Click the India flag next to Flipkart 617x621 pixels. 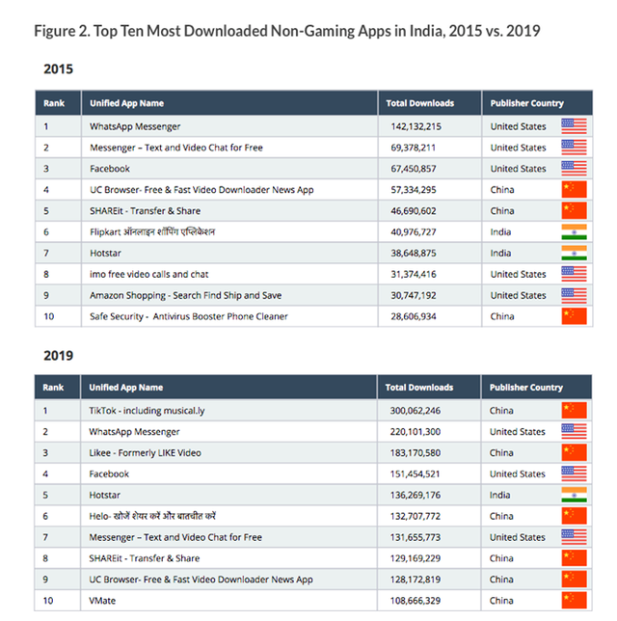[x=574, y=232]
